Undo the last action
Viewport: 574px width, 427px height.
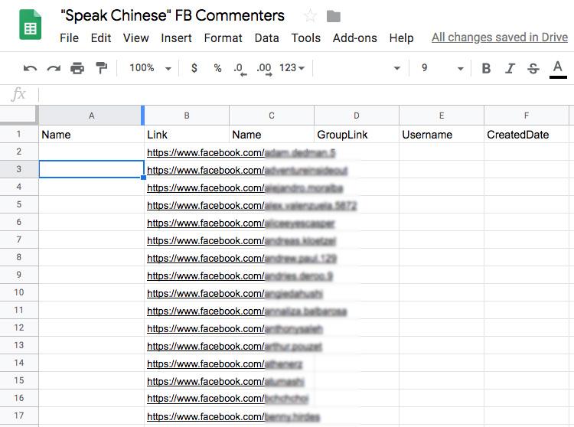click(30, 68)
